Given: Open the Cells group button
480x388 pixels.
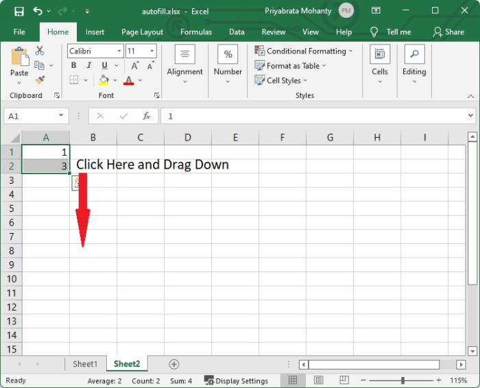Looking at the screenshot, I should tap(380, 64).
